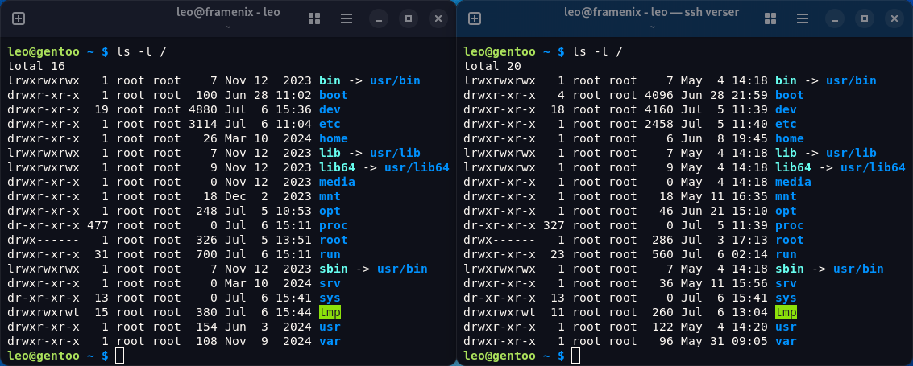Click size '2458' in the ssh verser etc row
The width and height of the screenshot is (913, 366).
[659, 124]
